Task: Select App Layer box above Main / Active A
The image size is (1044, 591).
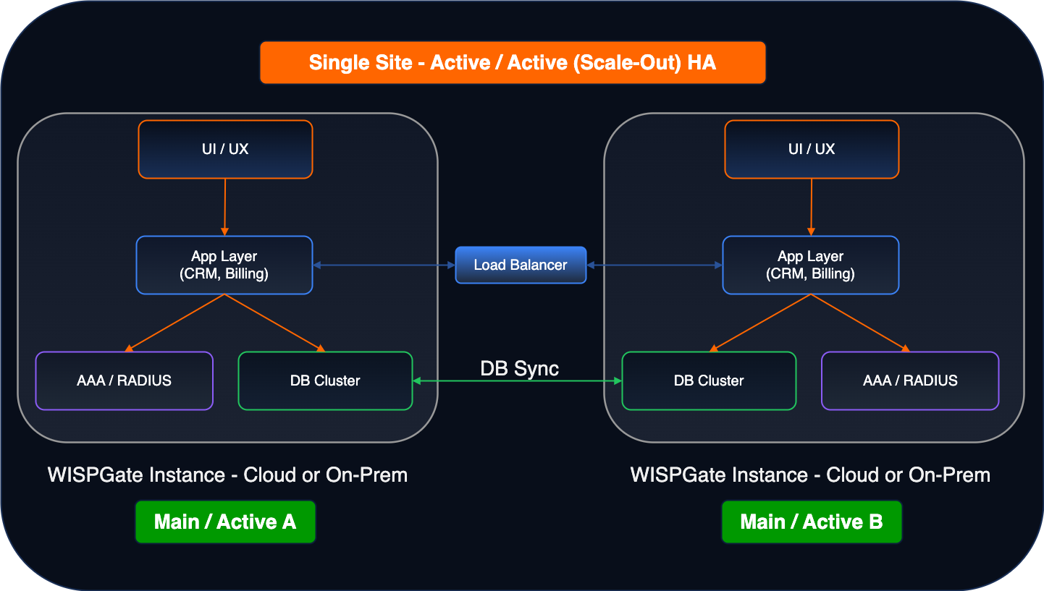Action: coord(224,265)
